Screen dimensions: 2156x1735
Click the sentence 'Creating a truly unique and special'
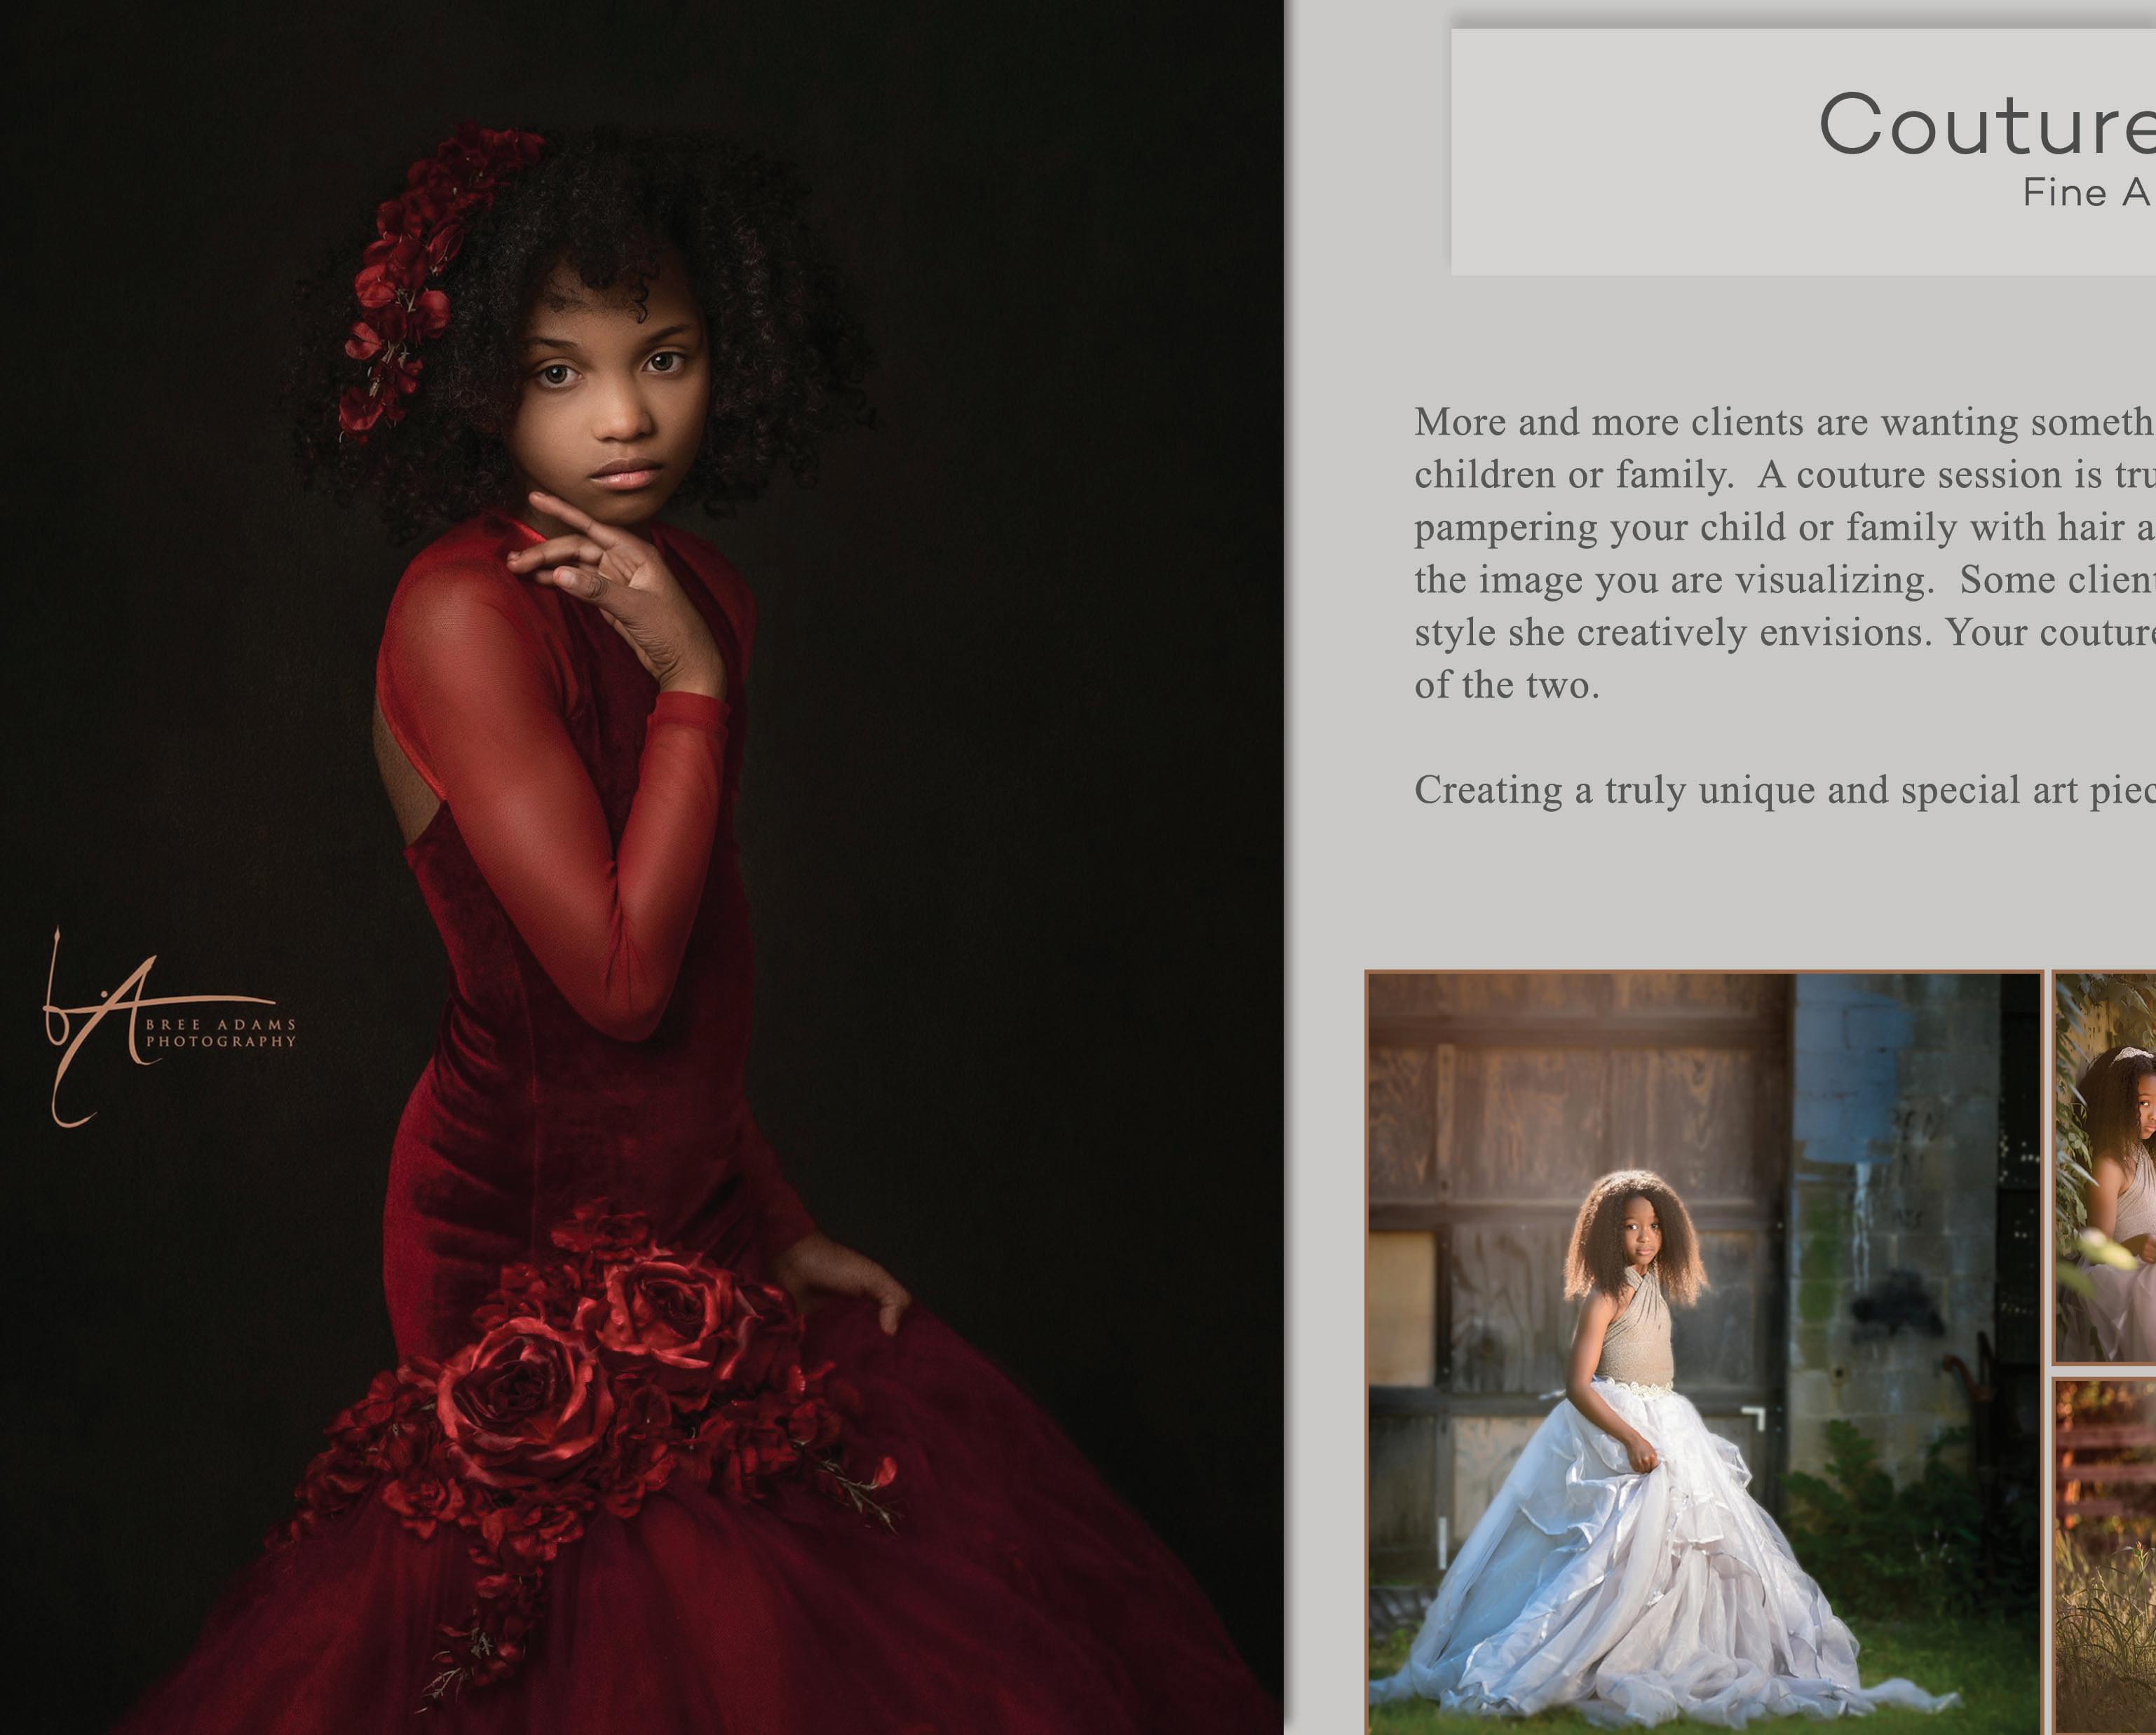pyautogui.click(x=1784, y=790)
